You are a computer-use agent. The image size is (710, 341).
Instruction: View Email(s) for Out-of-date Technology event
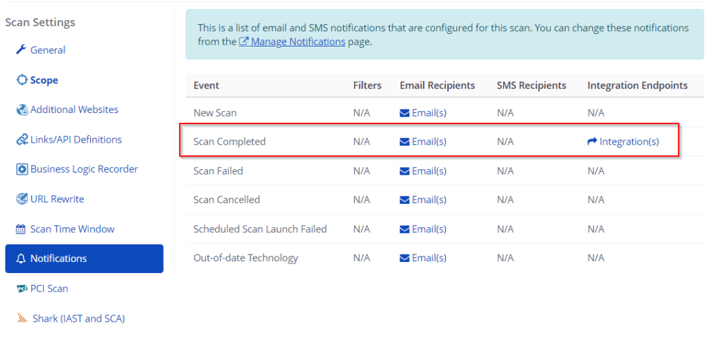(423, 258)
